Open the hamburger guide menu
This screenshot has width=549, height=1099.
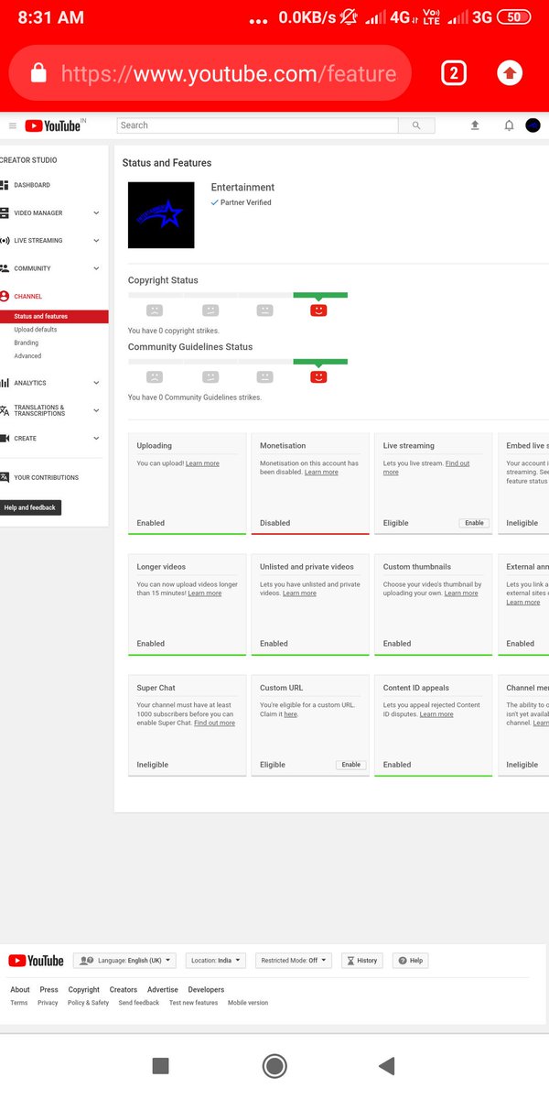(x=13, y=125)
